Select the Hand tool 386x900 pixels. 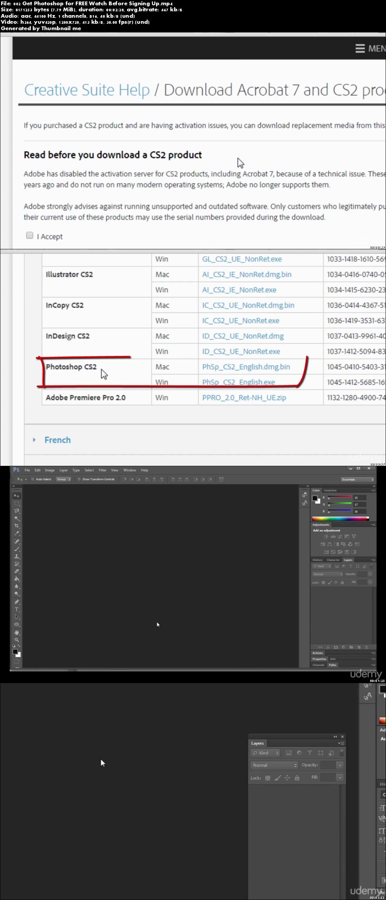[17, 633]
